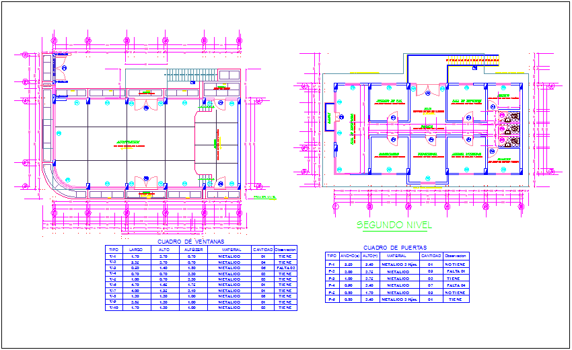This screenshot has width=572, height=350.
Task: Click the FALTA 02 cell in windows table
Action: coord(284,268)
